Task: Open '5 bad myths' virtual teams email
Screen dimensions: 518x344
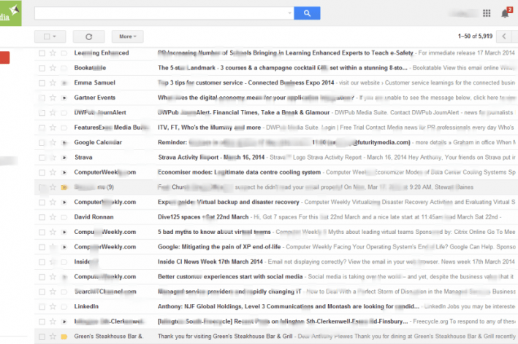Action: (x=276, y=232)
